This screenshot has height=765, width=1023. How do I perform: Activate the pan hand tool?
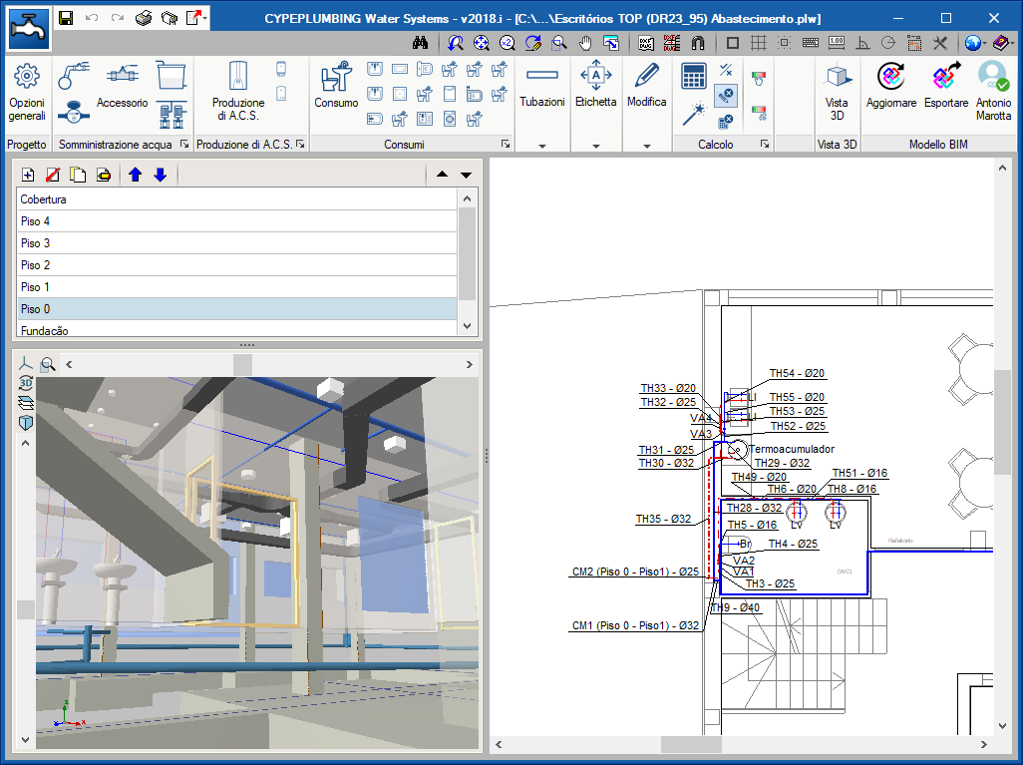[585, 43]
